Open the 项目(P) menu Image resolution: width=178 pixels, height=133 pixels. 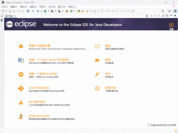pos(43,7)
